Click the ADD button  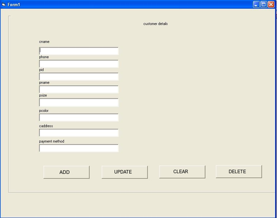[x=66, y=172]
